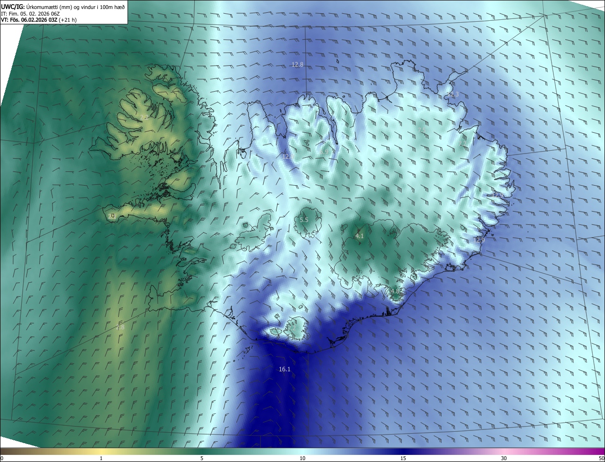
Task: Click the 50 tick label on the colorbar
Action: coord(601,458)
